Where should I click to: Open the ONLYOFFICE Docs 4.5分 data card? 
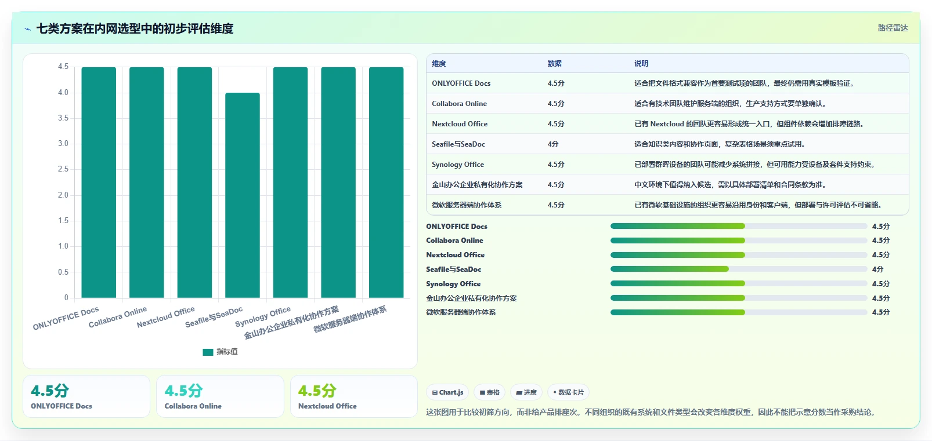tap(86, 396)
